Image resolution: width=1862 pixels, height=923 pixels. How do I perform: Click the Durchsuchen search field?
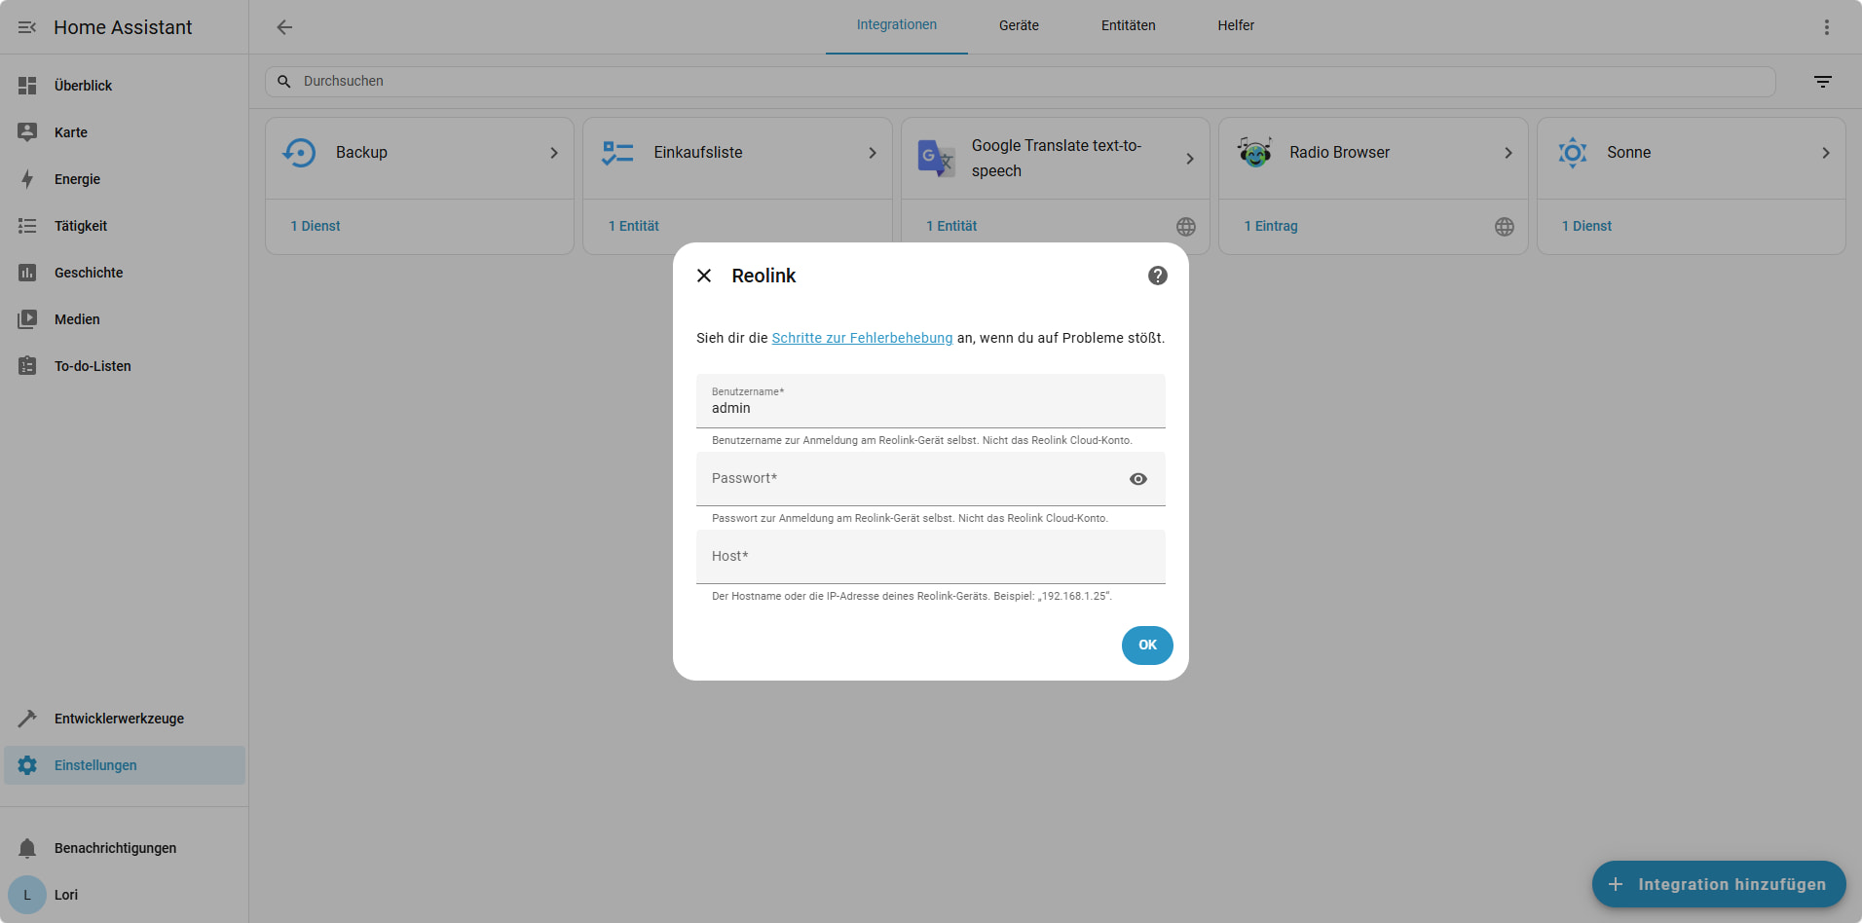[1020, 82]
